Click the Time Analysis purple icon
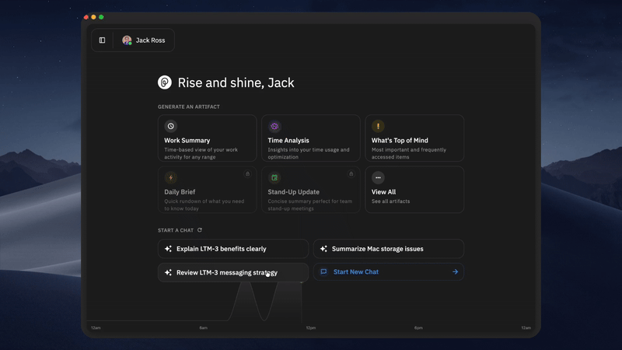The image size is (622, 350). pos(274,126)
